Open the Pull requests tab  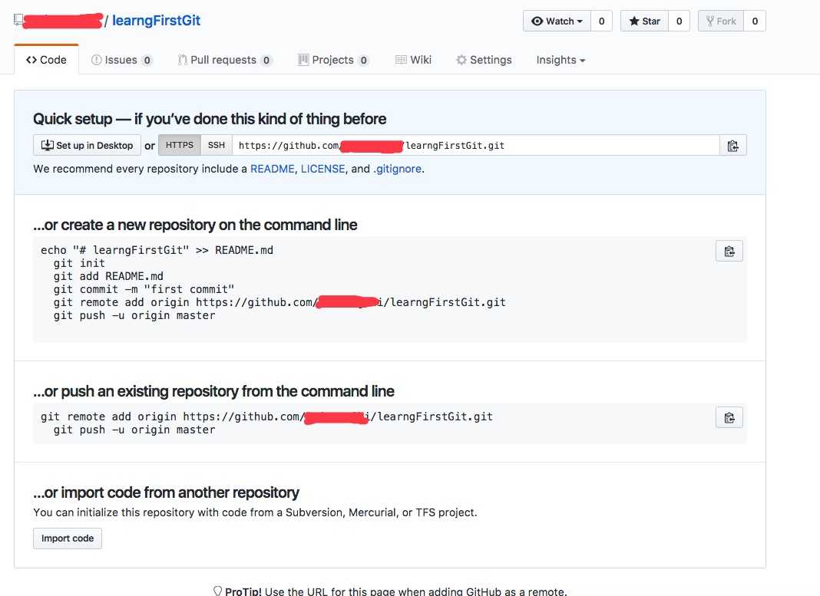(x=224, y=60)
